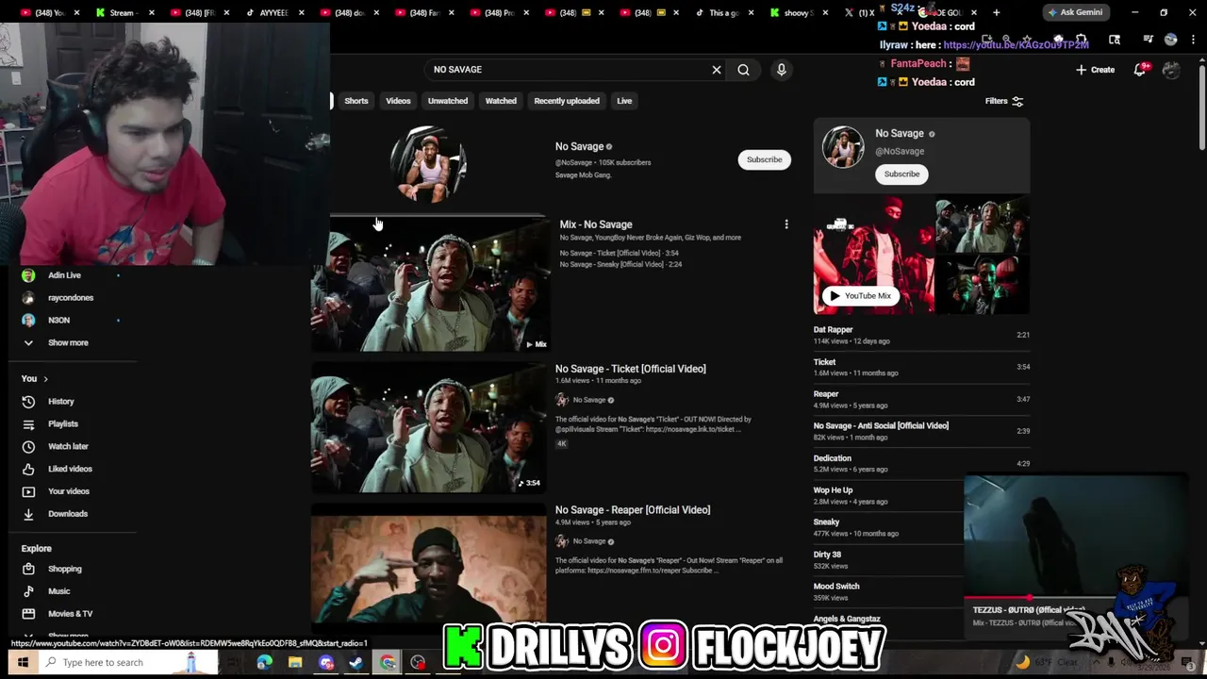Select the Recently uploaded filter chip

[567, 101]
